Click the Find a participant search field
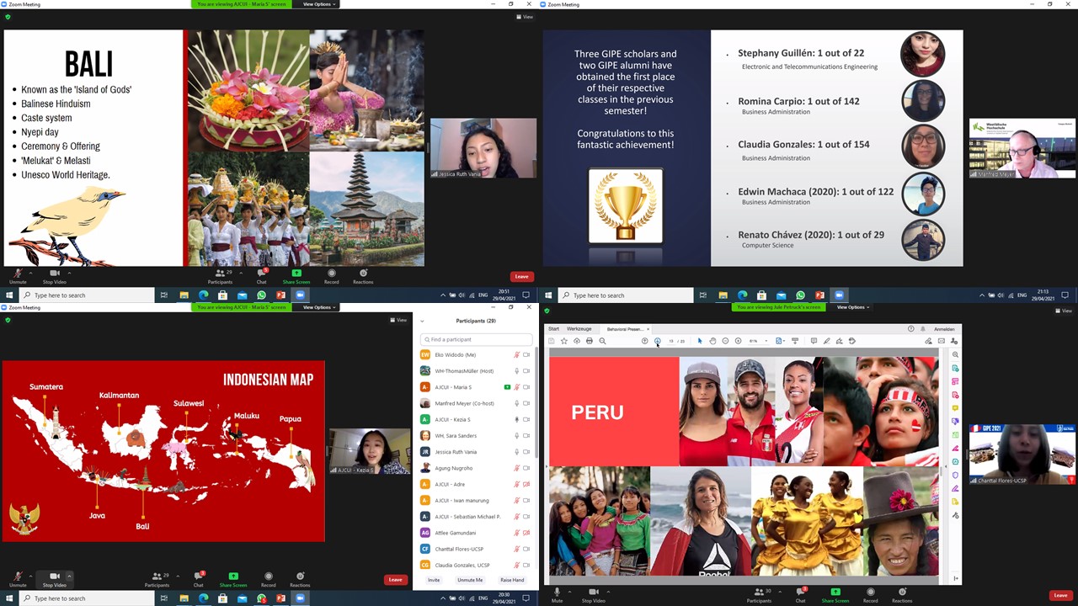Viewport: 1078px width, 606px height. point(476,339)
